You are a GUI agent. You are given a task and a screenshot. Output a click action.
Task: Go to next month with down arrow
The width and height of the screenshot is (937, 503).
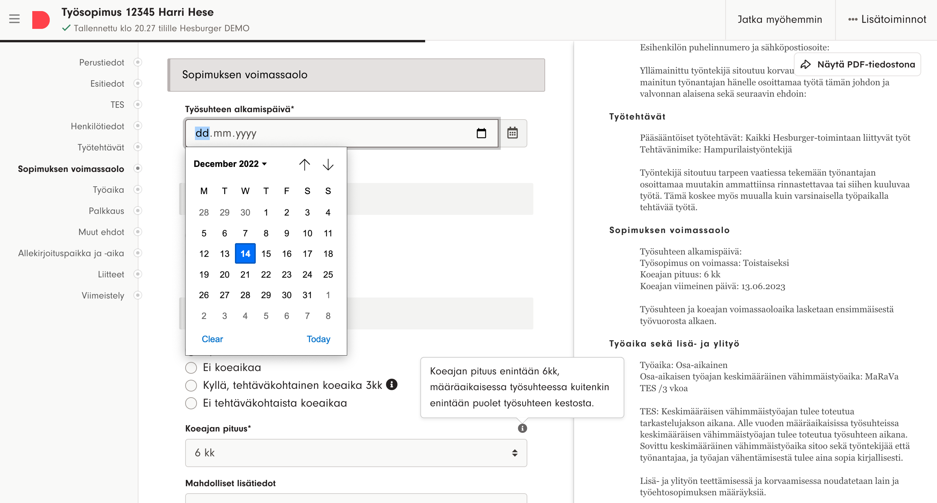(x=328, y=164)
